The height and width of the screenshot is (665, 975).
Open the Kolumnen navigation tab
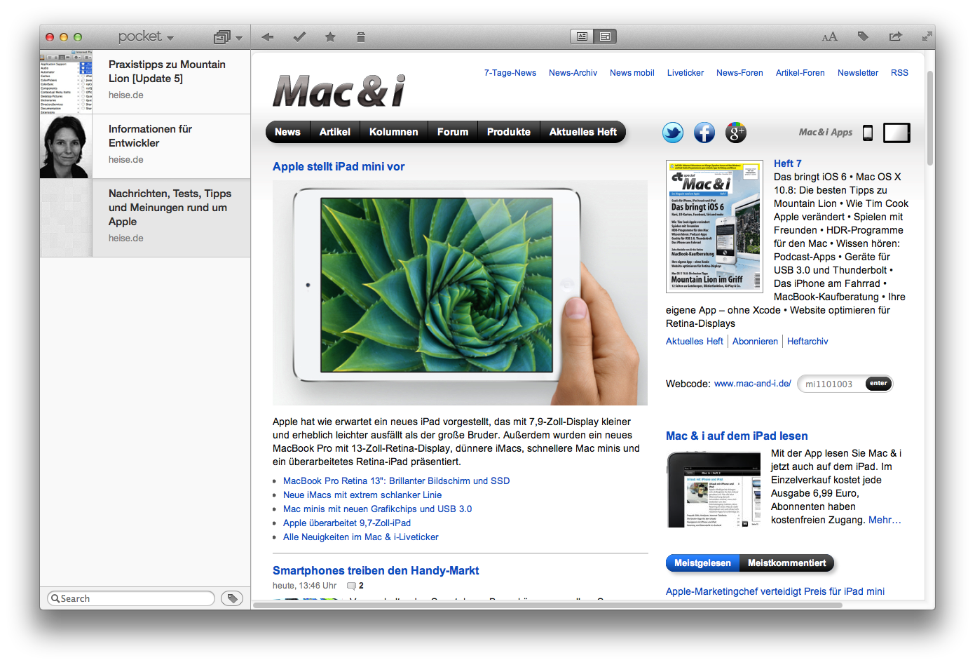click(394, 132)
